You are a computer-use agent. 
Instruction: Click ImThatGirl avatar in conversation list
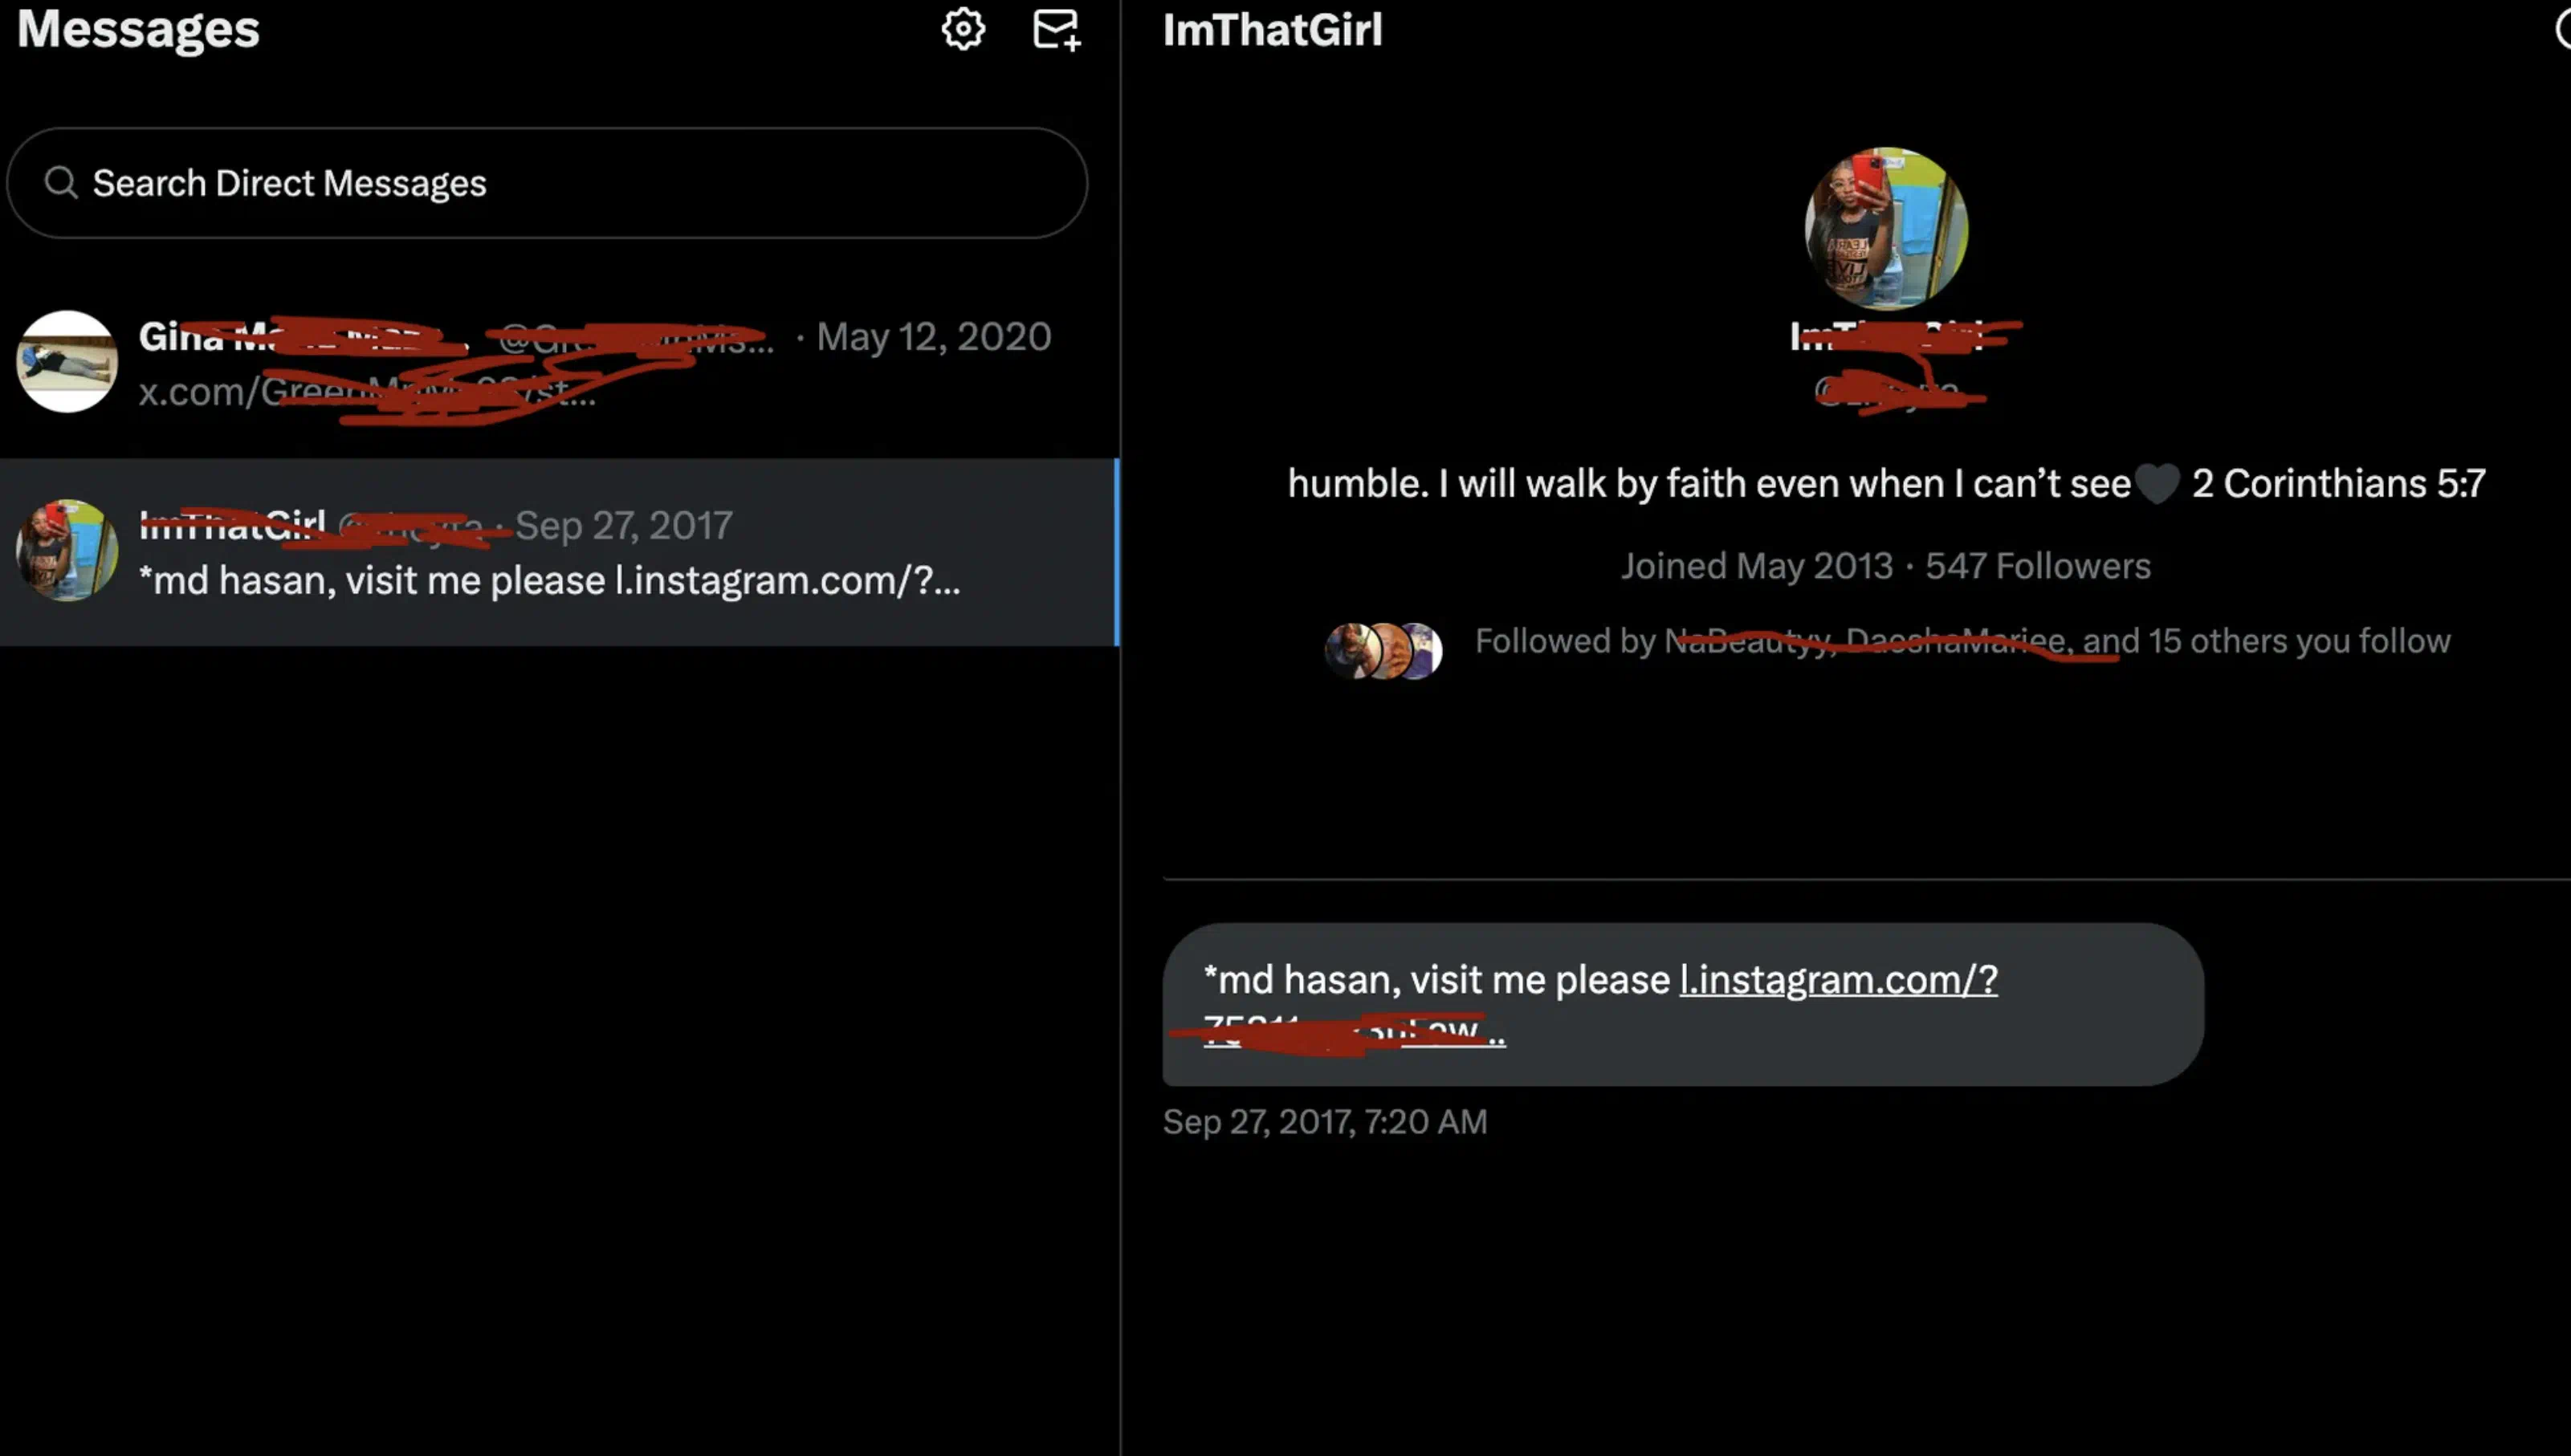67,551
